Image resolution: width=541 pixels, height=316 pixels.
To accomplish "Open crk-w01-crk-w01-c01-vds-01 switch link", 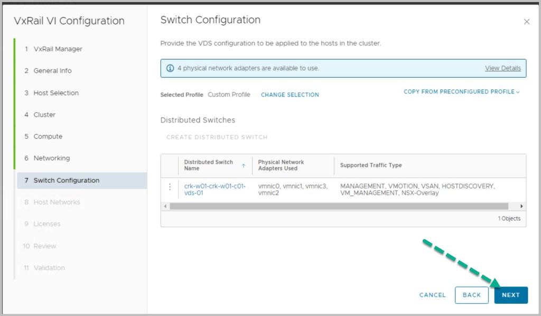I will click(214, 190).
